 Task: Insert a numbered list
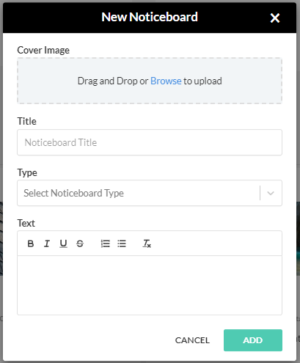[x=105, y=243]
